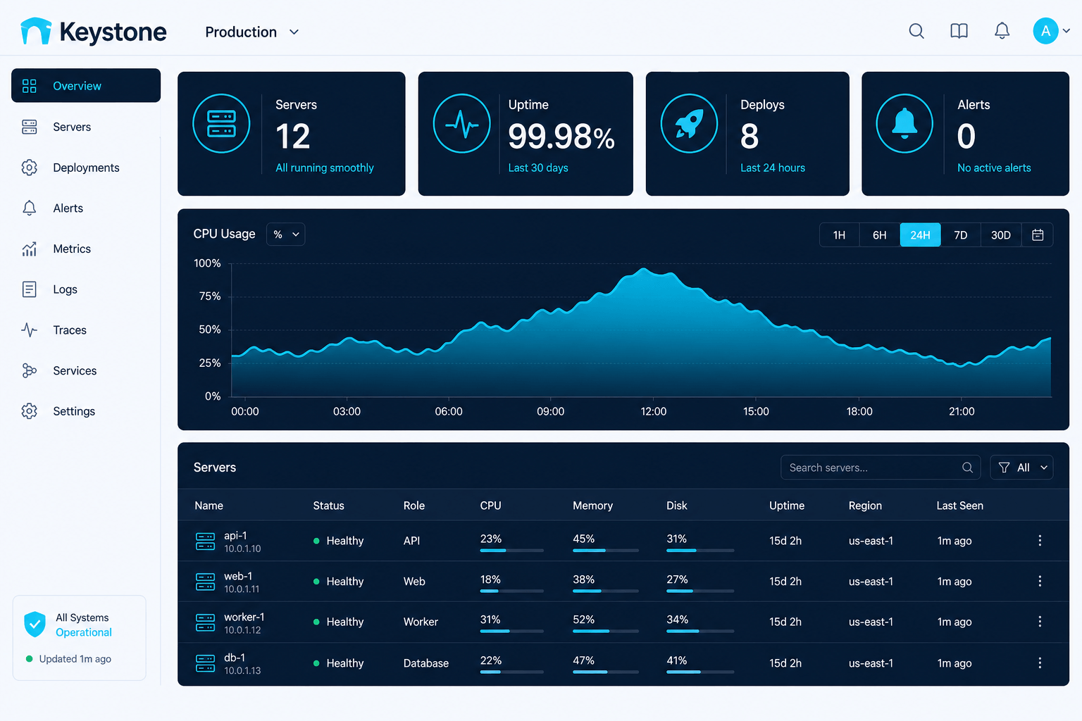Select the 24H time range
This screenshot has width=1082, height=721.
(x=920, y=235)
